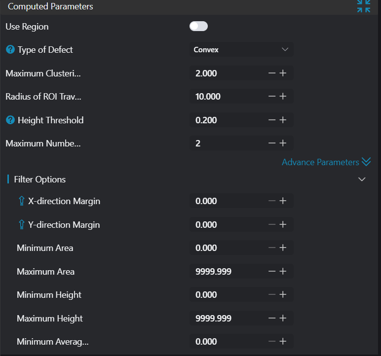
Task: Increase Minimum Area value
Action: [283, 248]
